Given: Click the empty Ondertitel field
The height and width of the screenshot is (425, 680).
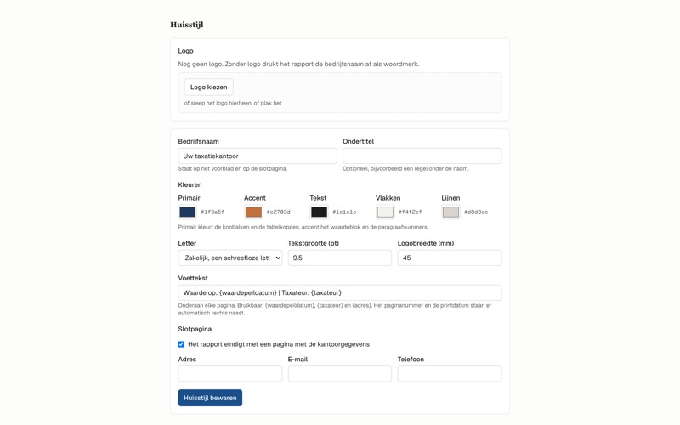Looking at the screenshot, I should click(x=422, y=156).
